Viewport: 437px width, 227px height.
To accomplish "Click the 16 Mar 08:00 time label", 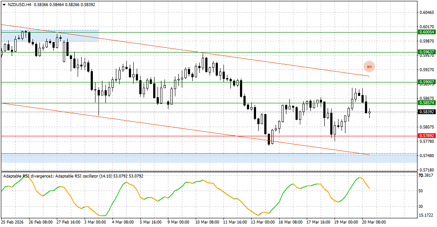I will (291, 222).
